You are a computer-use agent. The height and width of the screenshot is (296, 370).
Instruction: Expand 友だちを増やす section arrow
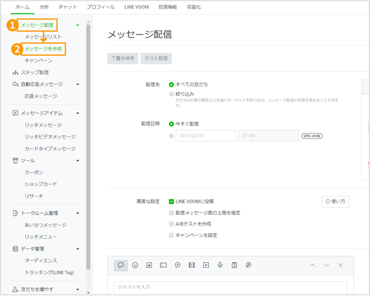[x=77, y=290]
